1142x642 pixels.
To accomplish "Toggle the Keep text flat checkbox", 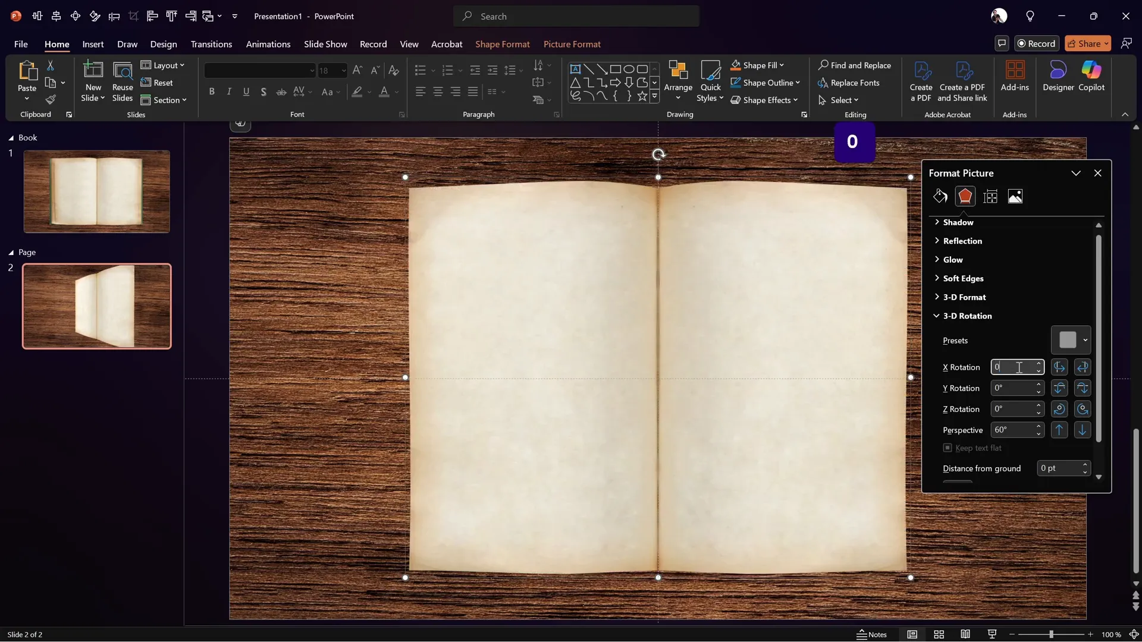I will point(948,448).
